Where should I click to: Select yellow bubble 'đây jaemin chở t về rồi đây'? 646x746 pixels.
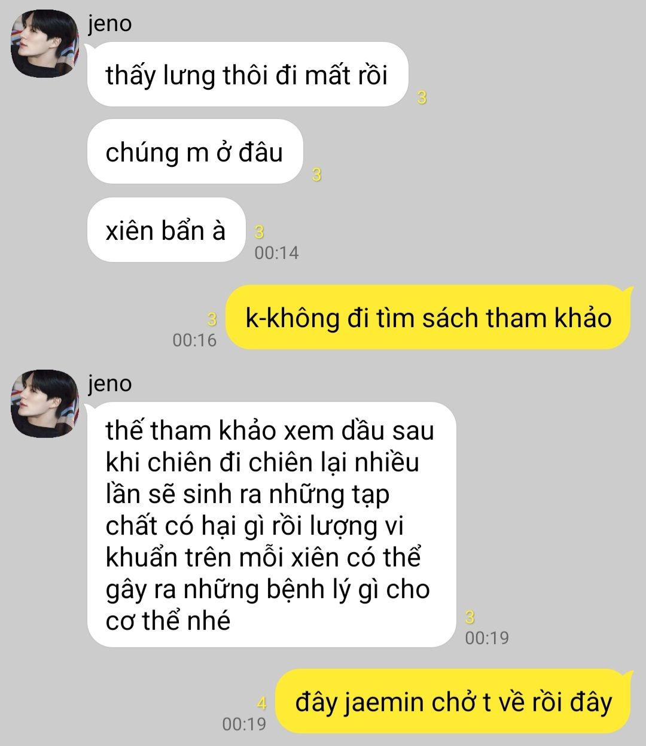[x=453, y=701]
